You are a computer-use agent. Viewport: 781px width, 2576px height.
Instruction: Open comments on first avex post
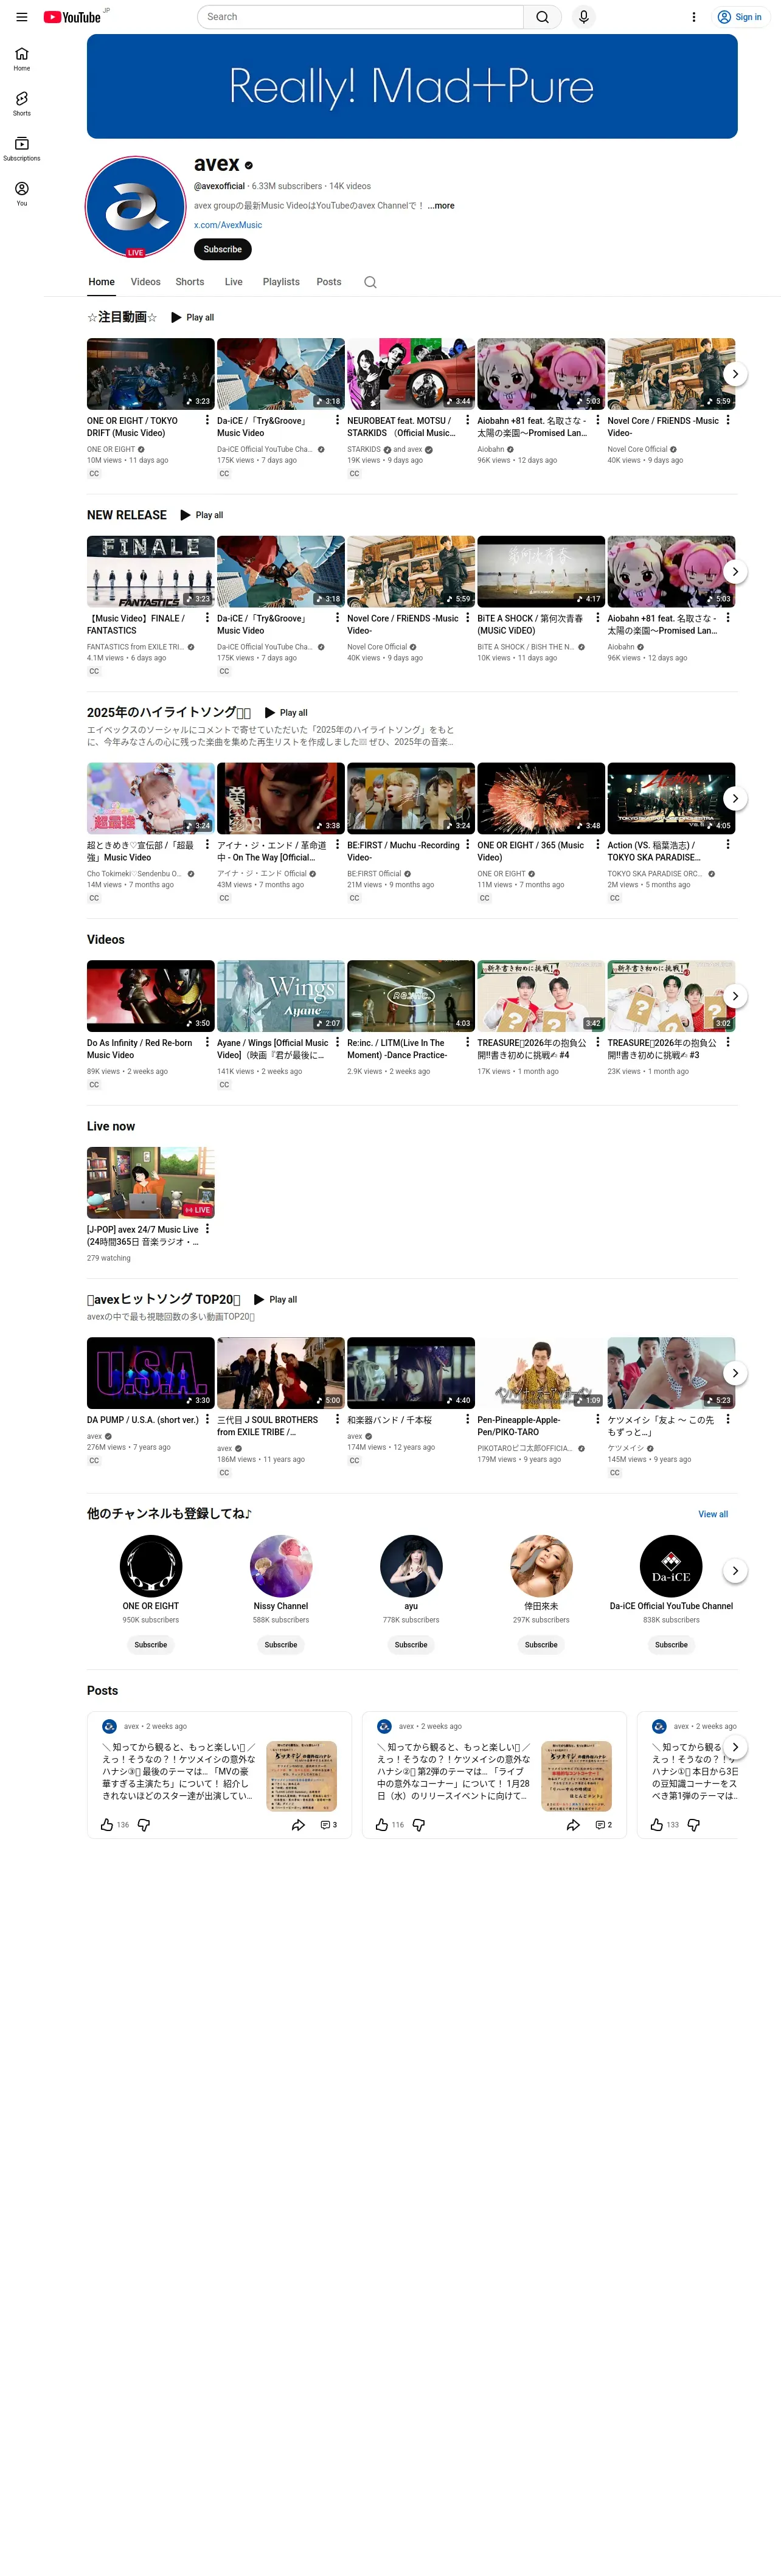pyautogui.click(x=328, y=1825)
